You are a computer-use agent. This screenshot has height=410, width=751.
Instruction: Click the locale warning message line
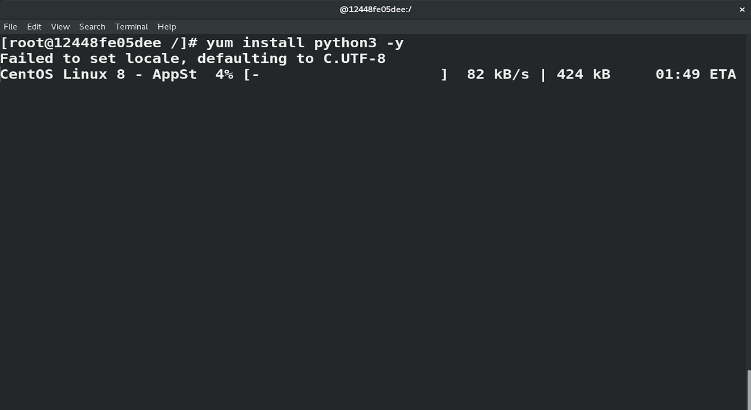coord(192,58)
